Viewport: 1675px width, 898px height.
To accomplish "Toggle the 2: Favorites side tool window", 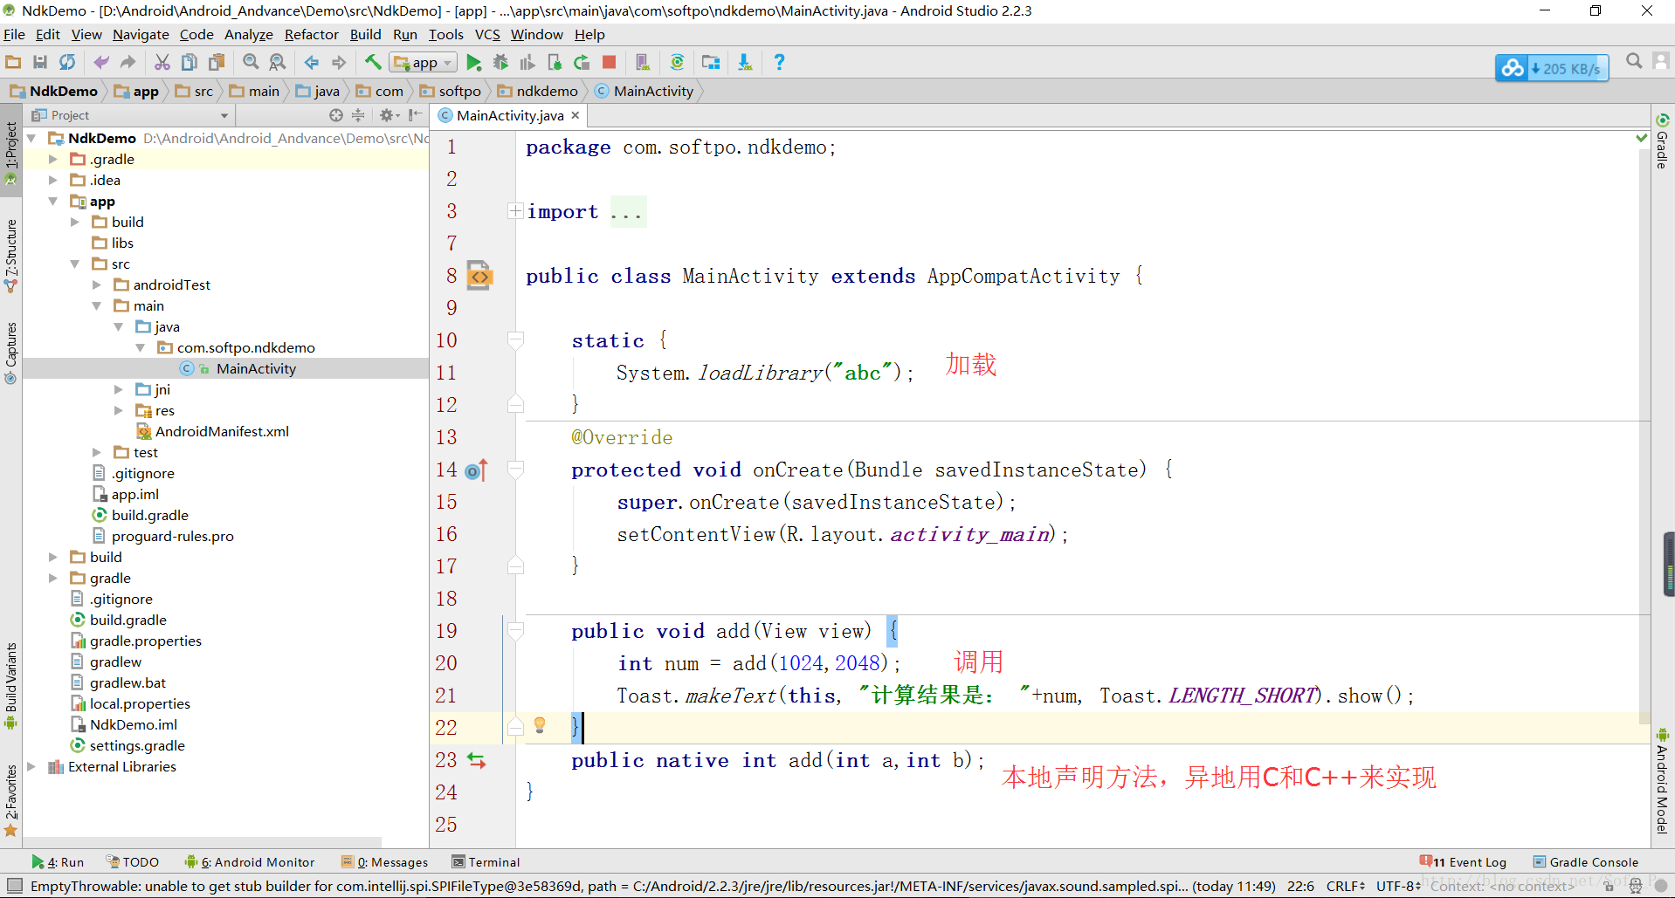I will click(10, 799).
